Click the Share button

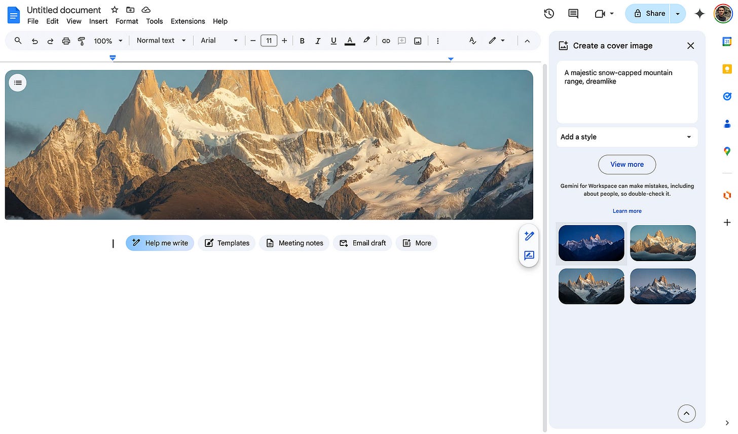point(648,14)
